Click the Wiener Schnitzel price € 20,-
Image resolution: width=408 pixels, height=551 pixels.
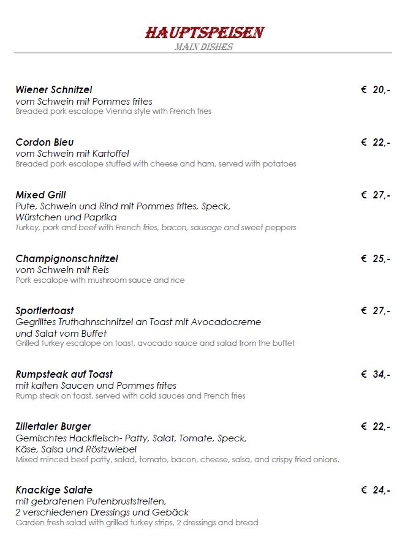(x=376, y=89)
